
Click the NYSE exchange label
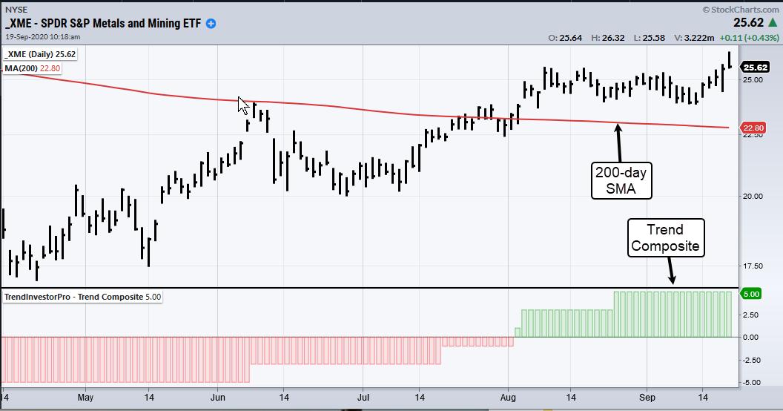(15, 10)
